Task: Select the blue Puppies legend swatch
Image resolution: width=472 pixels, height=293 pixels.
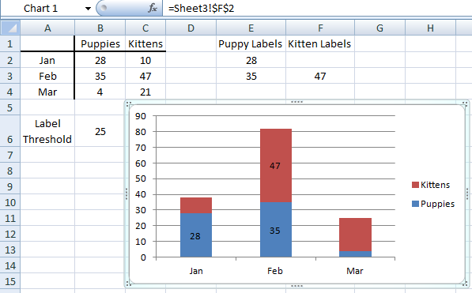Action: [415, 204]
